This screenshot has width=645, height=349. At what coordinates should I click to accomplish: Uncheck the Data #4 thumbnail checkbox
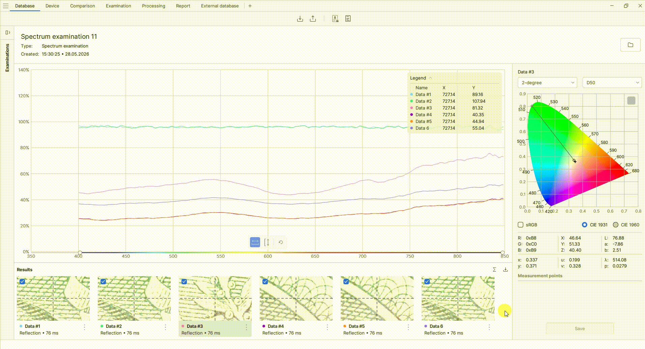click(x=265, y=282)
